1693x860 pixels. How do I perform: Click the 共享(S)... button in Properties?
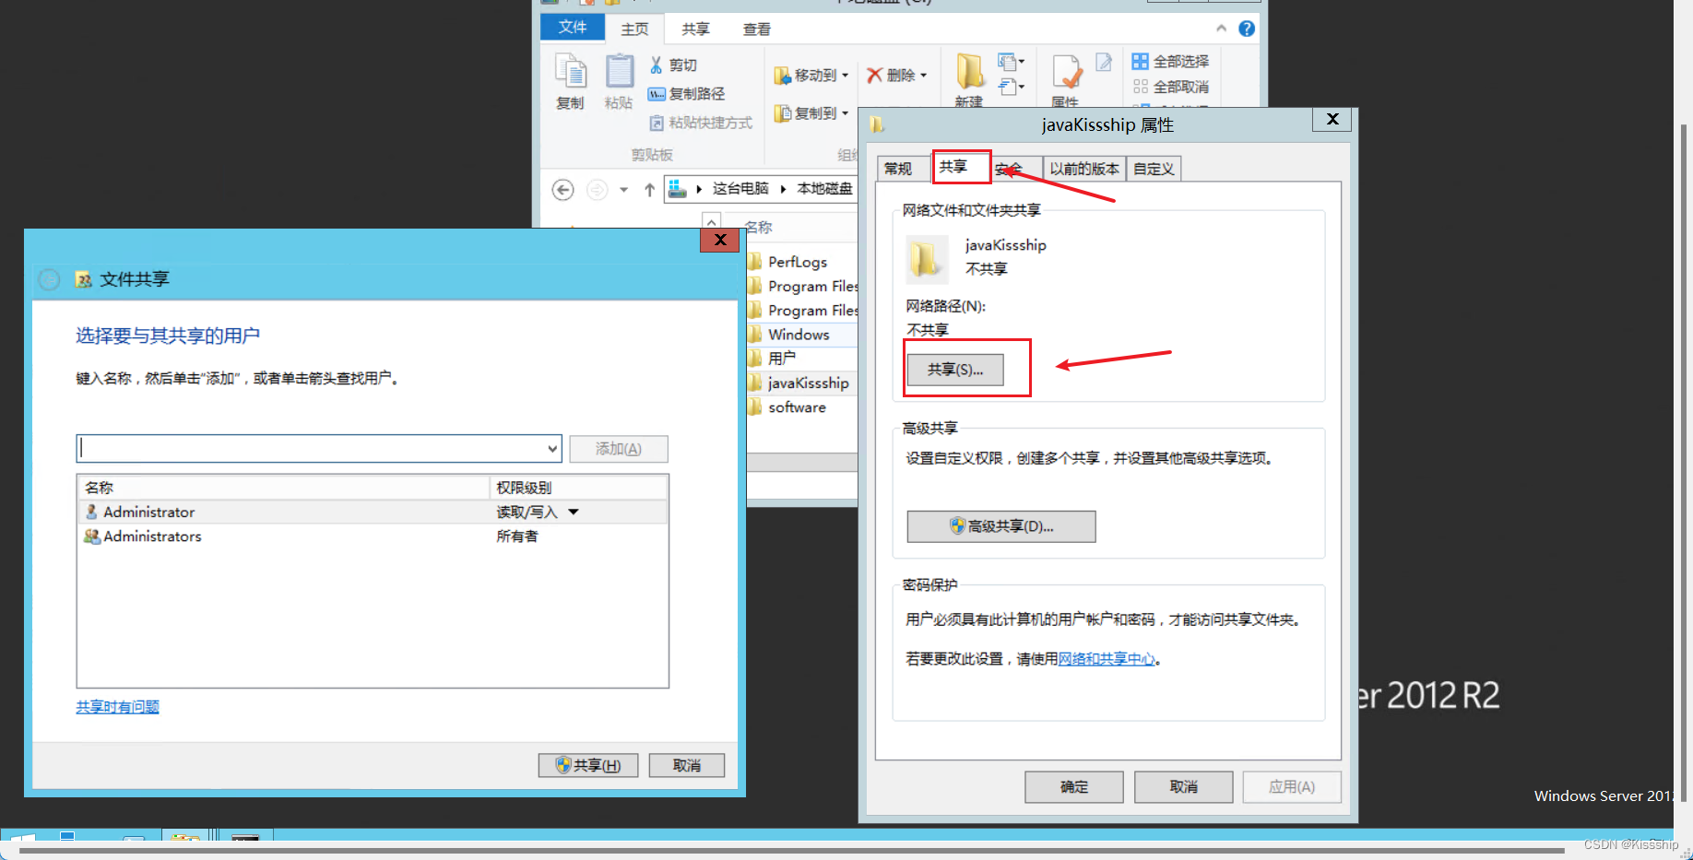pyautogui.click(x=955, y=370)
